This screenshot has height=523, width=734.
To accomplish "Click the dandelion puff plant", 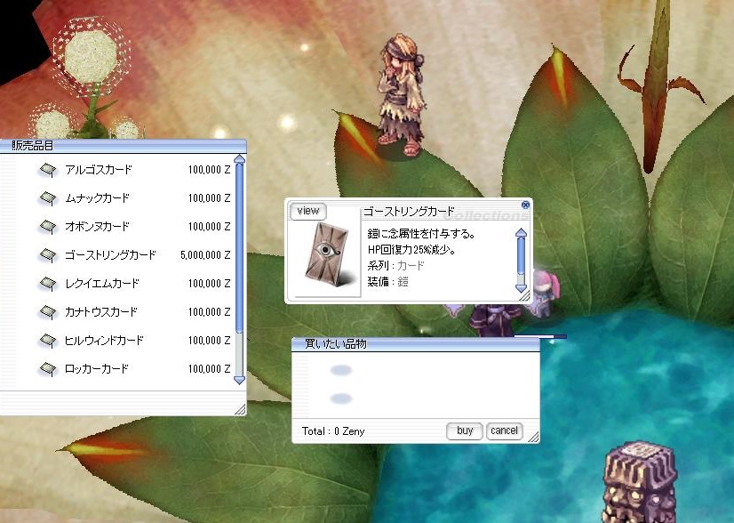I will (x=90, y=77).
